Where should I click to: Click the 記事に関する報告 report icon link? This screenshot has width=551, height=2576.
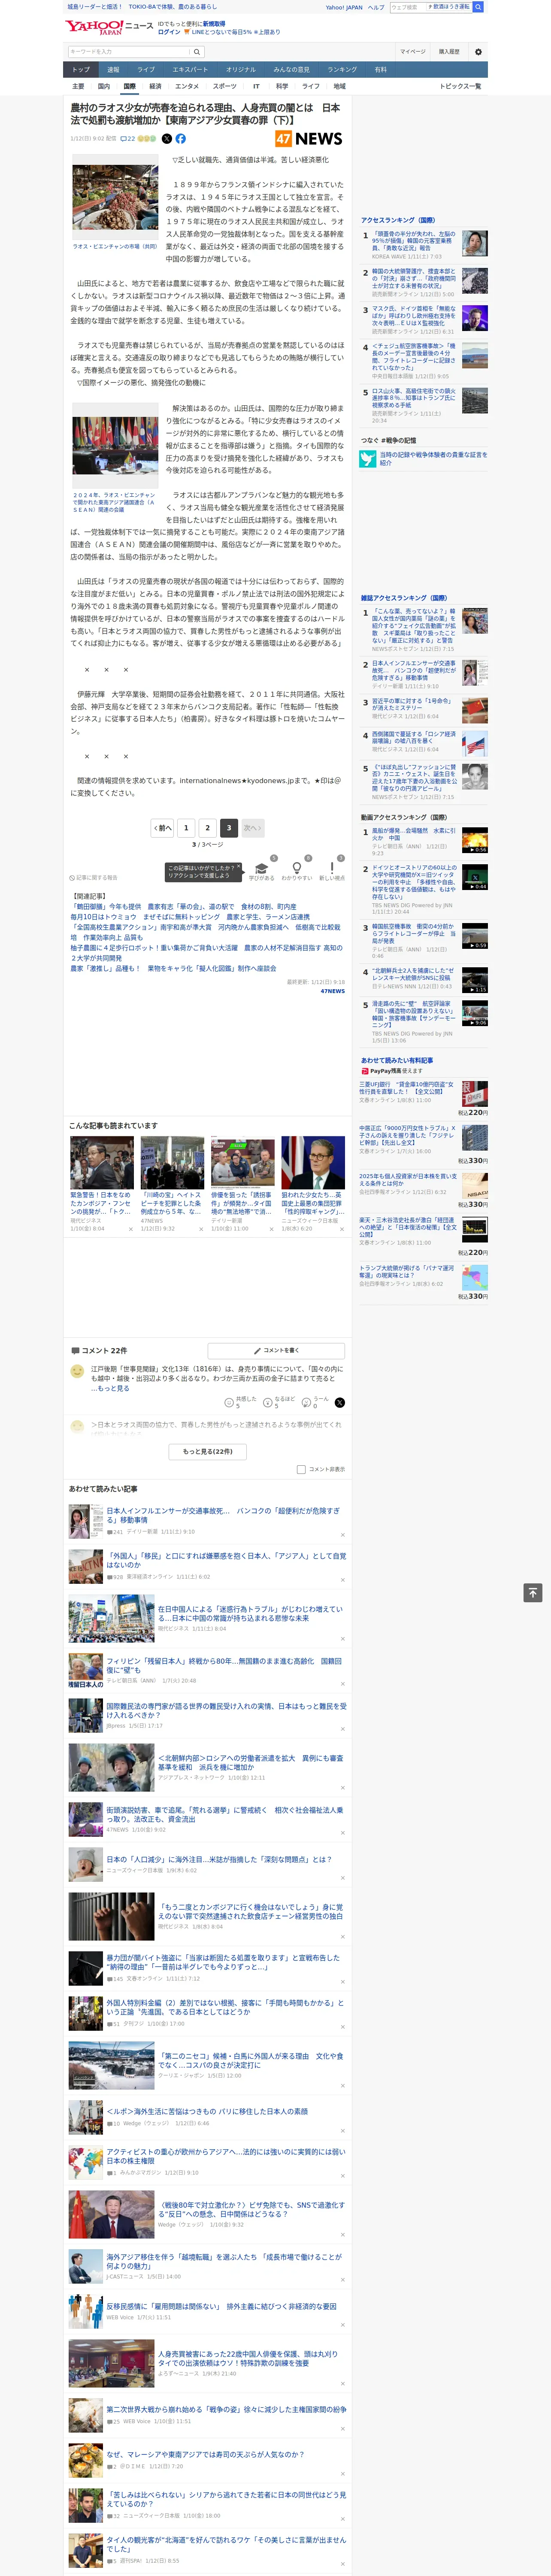pyautogui.click(x=93, y=878)
